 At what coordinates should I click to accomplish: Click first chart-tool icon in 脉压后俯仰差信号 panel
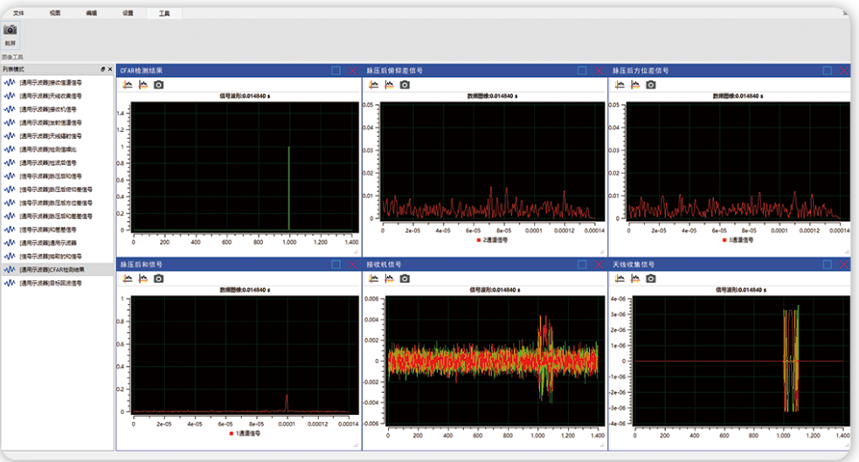click(374, 85)
